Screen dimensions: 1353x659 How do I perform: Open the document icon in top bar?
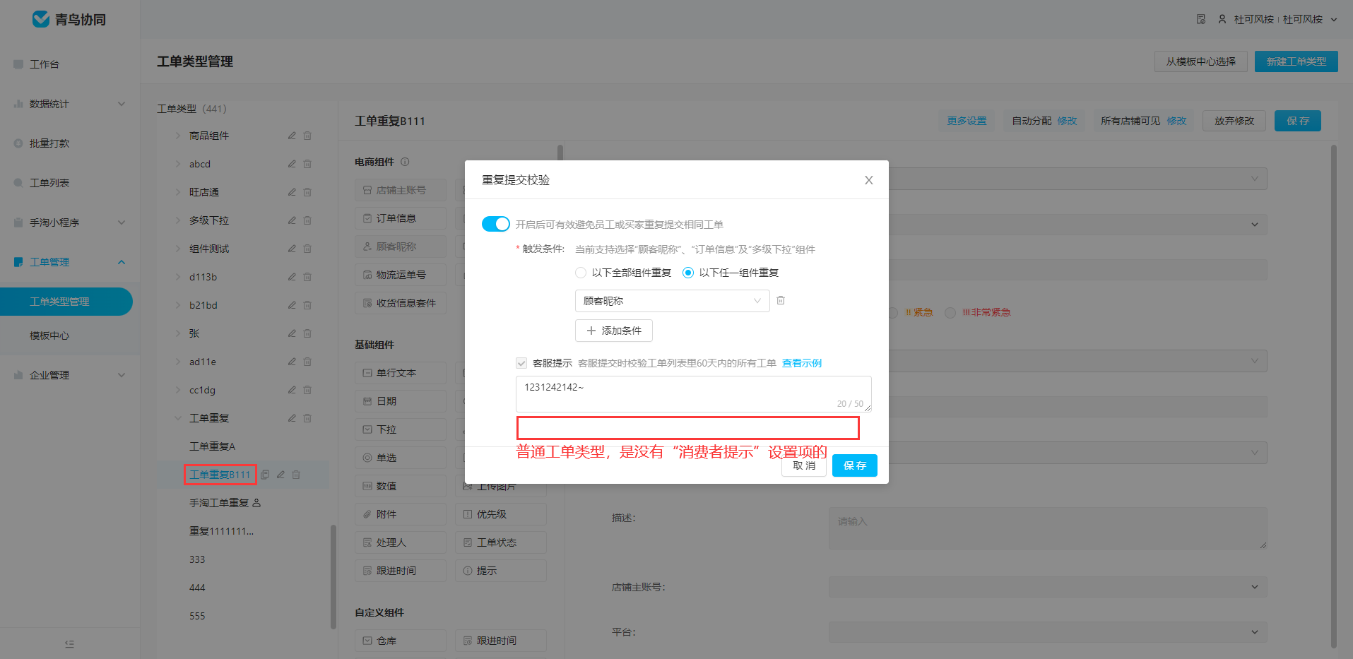[x=1200, y=19]
